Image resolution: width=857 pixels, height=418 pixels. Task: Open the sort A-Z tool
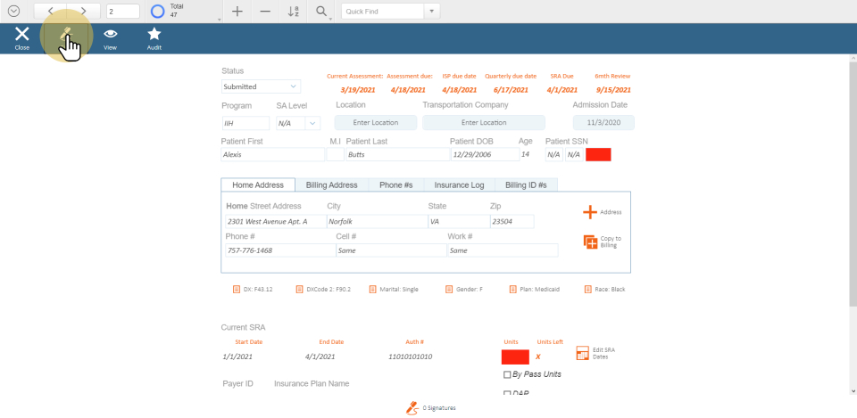pyautogui.click(x=294, y=12)
